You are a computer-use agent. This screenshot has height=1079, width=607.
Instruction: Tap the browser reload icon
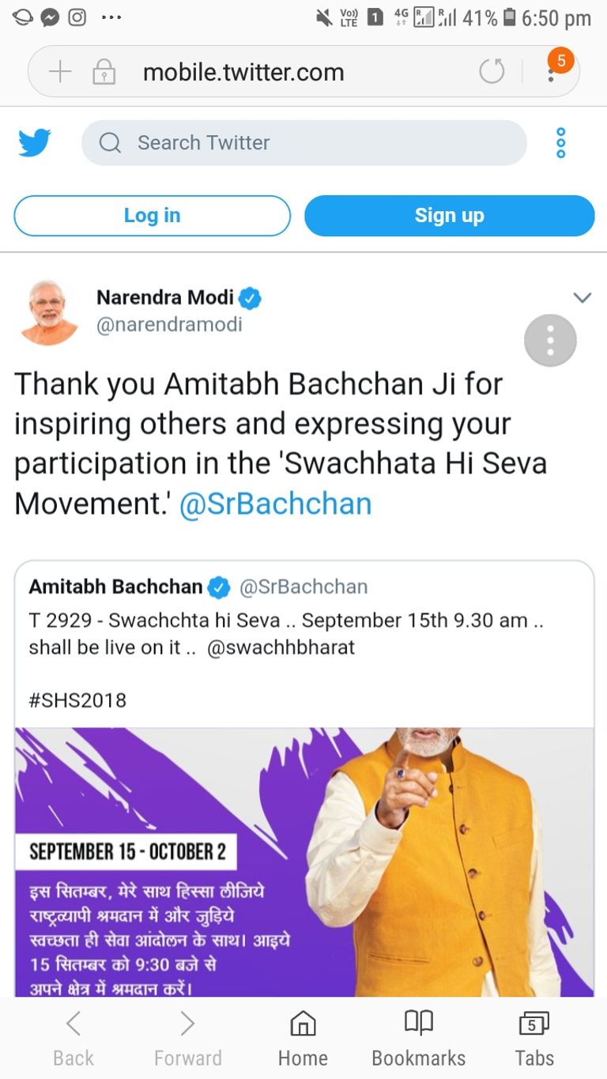coord(492,72)
